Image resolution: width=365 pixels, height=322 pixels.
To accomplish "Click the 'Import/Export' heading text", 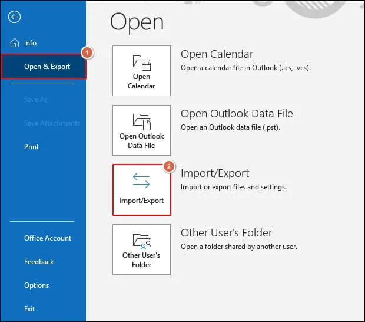I will click(215, 173).
